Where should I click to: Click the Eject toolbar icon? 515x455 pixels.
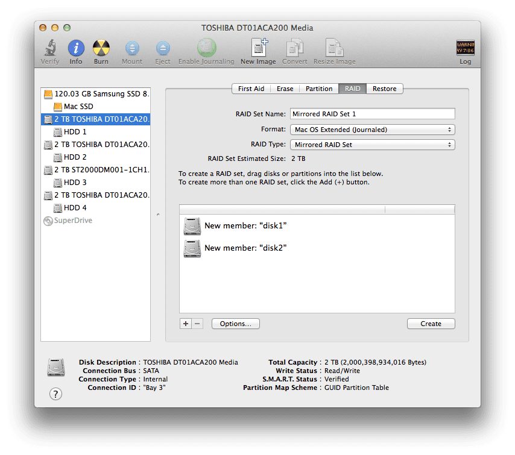(x=163, y=48)
